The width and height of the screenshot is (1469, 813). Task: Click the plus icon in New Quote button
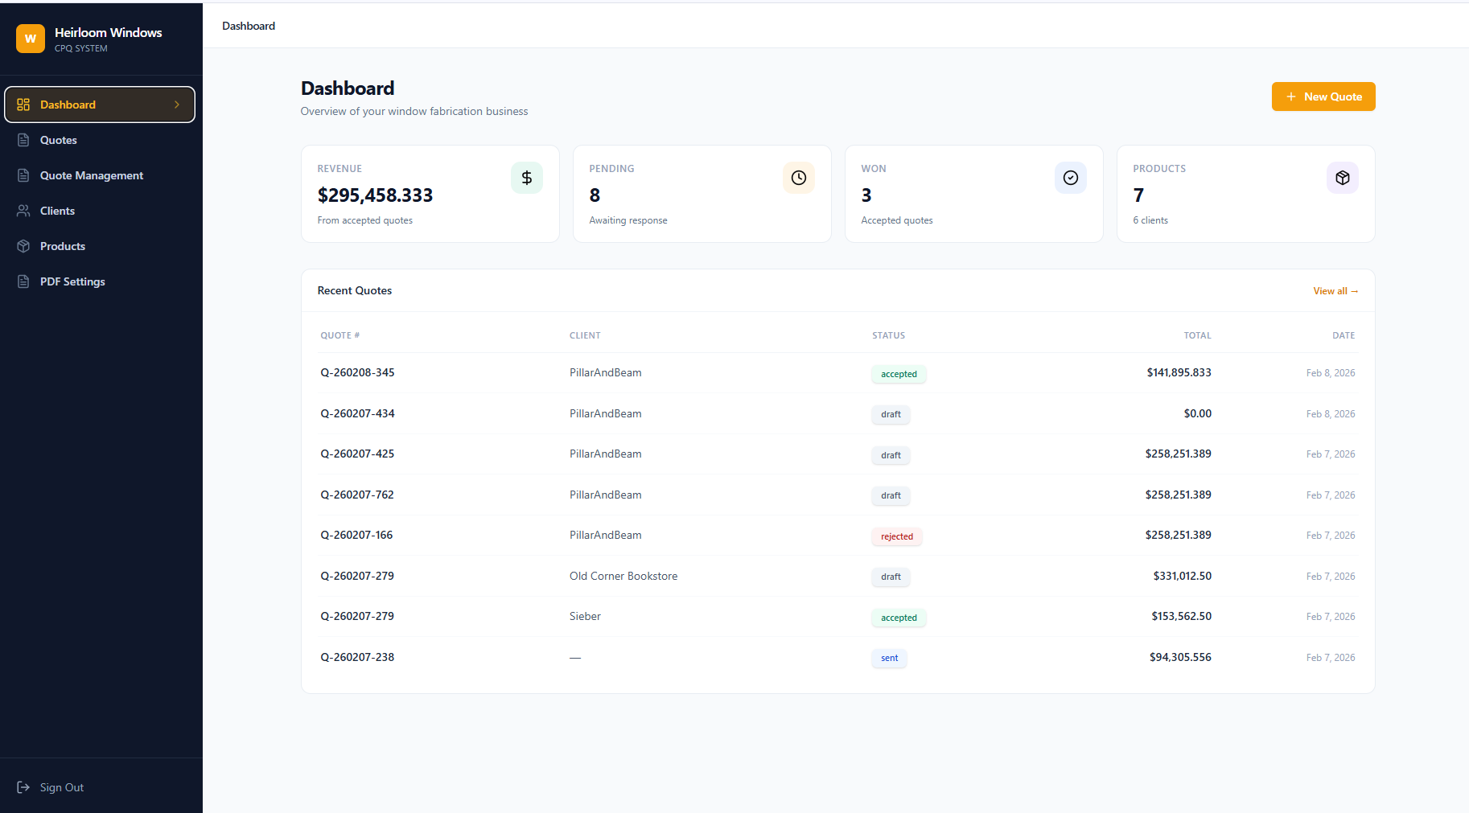(x=1291, y=96)
